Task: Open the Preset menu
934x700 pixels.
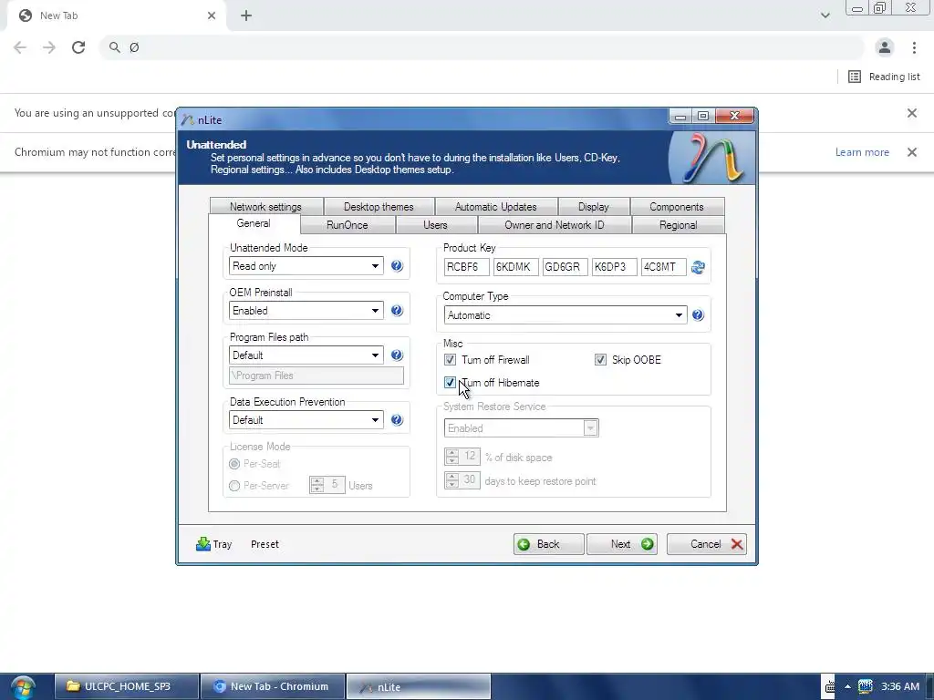Action: pyautogui.click(x=265, y=544)
